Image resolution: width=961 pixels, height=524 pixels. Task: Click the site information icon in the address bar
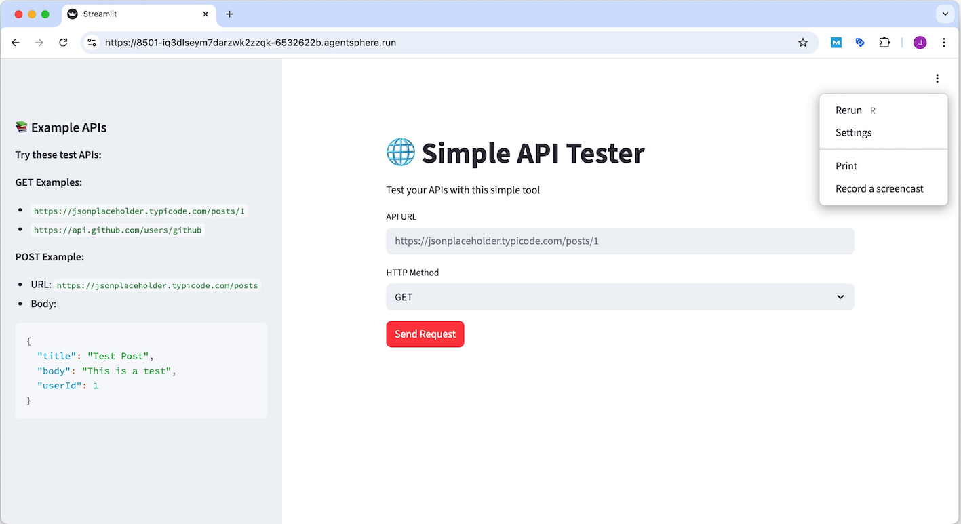[91, 42]
